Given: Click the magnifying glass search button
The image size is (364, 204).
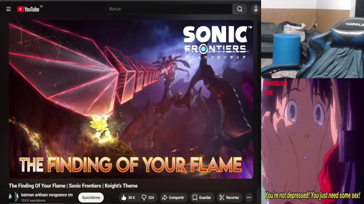Looking at the screenshot, I should coord(240,9).
